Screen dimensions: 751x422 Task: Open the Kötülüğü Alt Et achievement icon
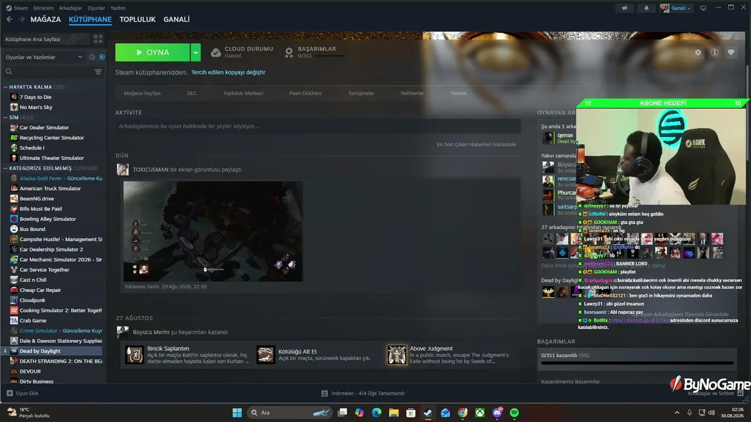(266, 355)
